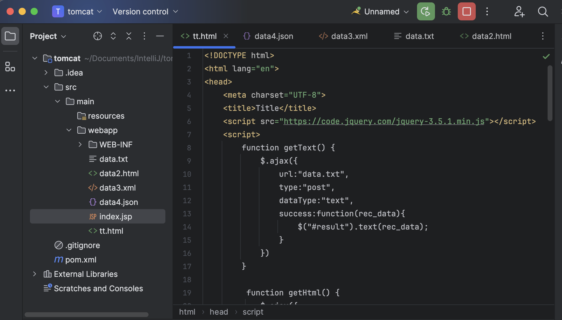Click the pom.xml Maven icon

(59, 259)
